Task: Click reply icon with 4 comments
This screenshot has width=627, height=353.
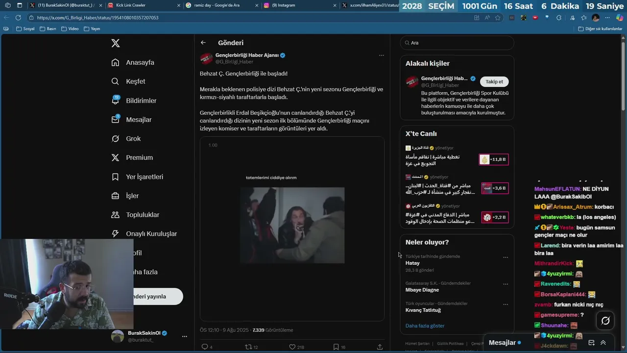Action: [x=205, y=347]
